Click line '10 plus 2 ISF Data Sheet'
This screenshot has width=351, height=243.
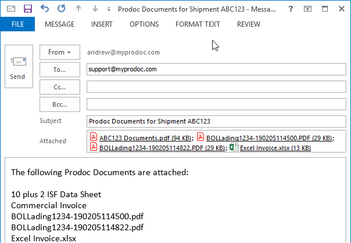click(56, 194)
